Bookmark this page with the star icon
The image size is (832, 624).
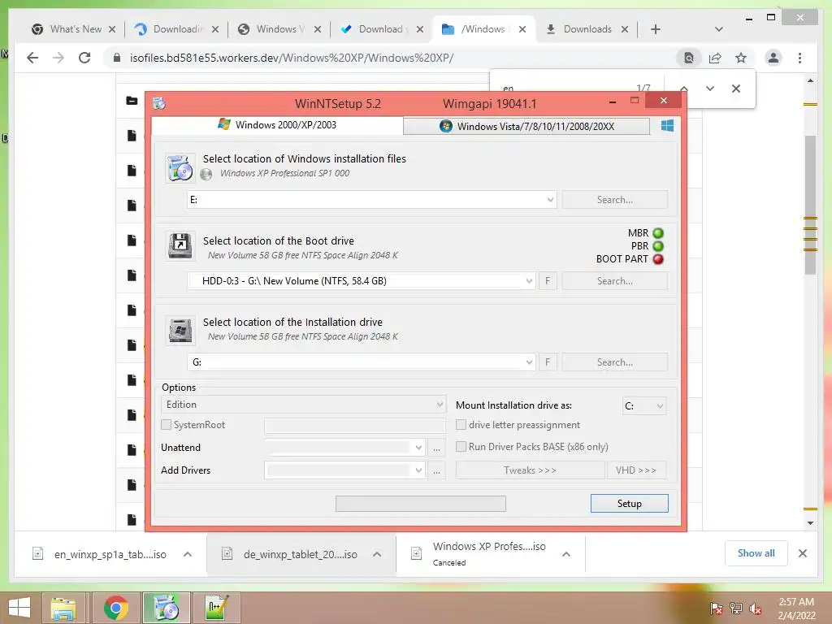click(741, 58)
